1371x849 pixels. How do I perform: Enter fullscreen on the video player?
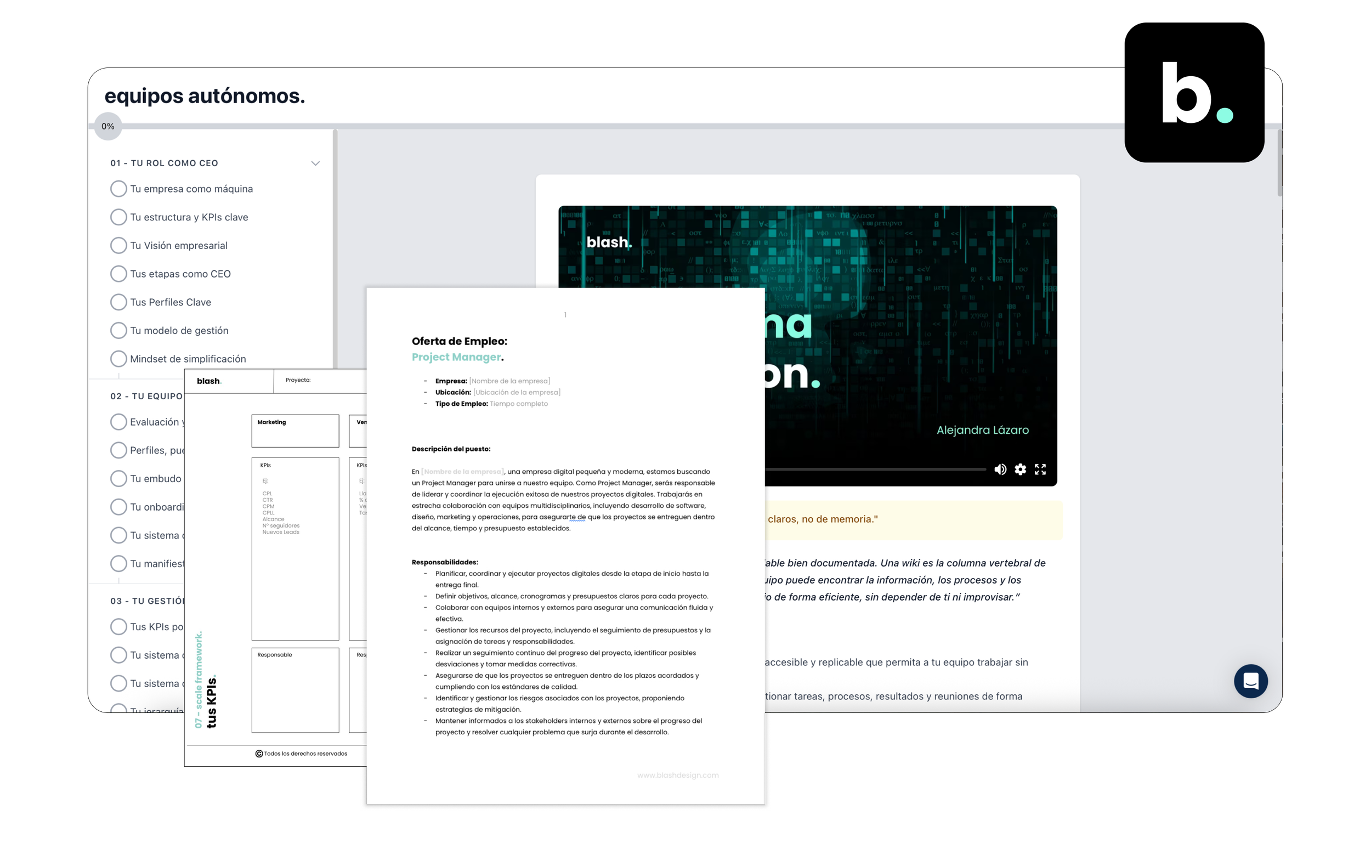[1040, 469]
